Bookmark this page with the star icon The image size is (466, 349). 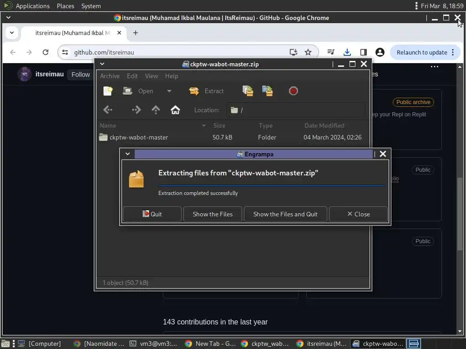tap(308, 52)
